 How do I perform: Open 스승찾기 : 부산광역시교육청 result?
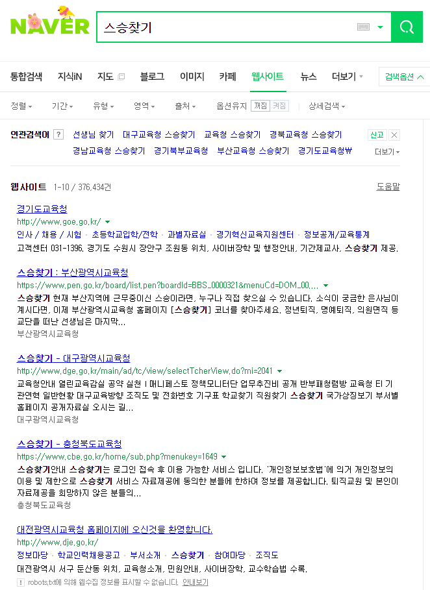[73, 273]
